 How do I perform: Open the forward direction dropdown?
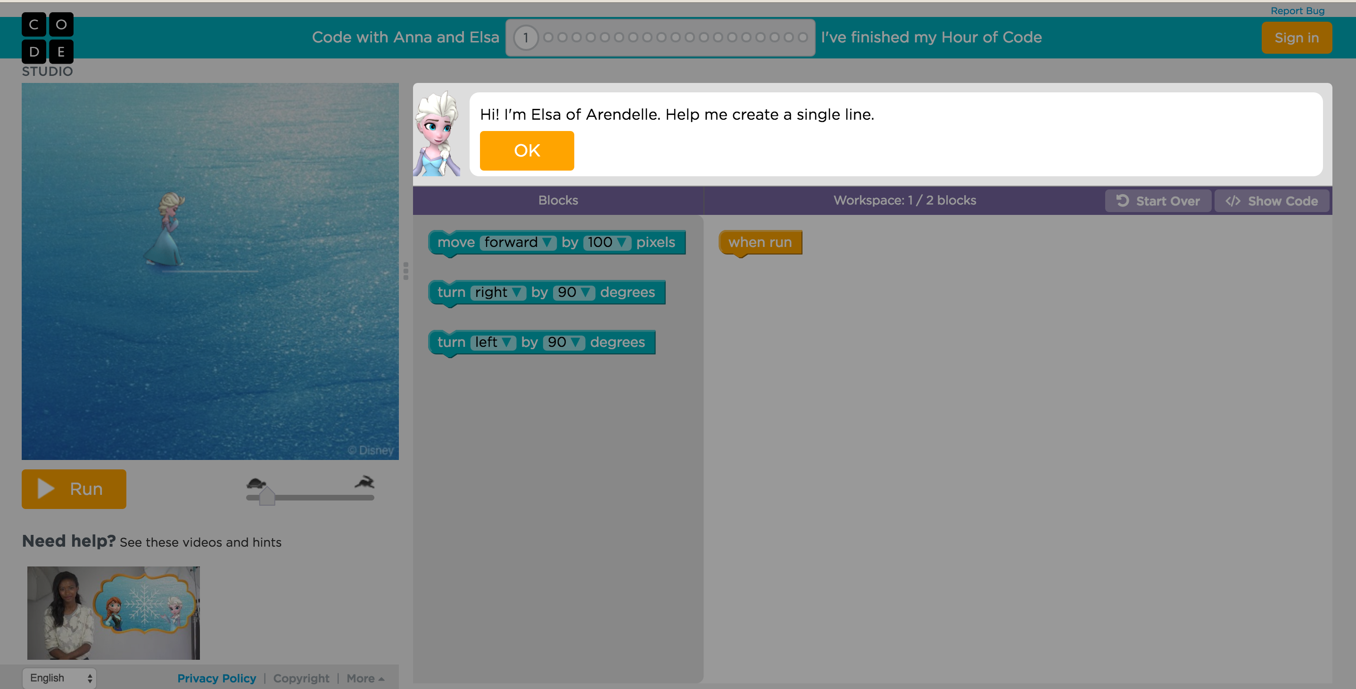tap(547, 242)
